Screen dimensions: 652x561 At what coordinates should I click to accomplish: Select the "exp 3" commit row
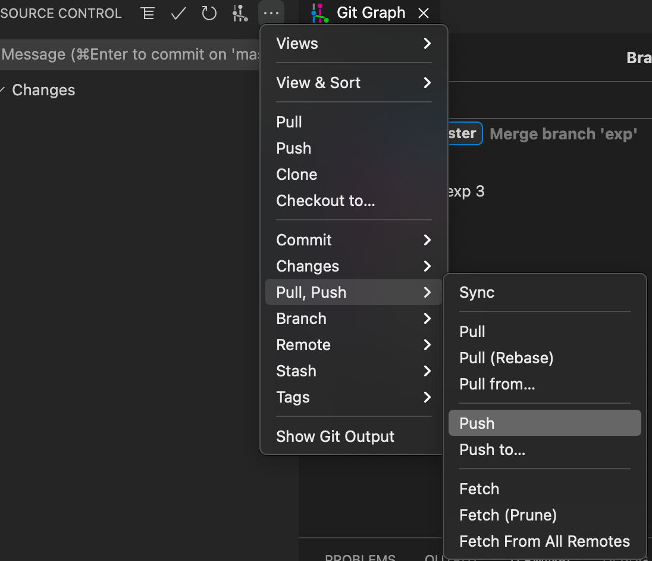[x=466, y=191]
